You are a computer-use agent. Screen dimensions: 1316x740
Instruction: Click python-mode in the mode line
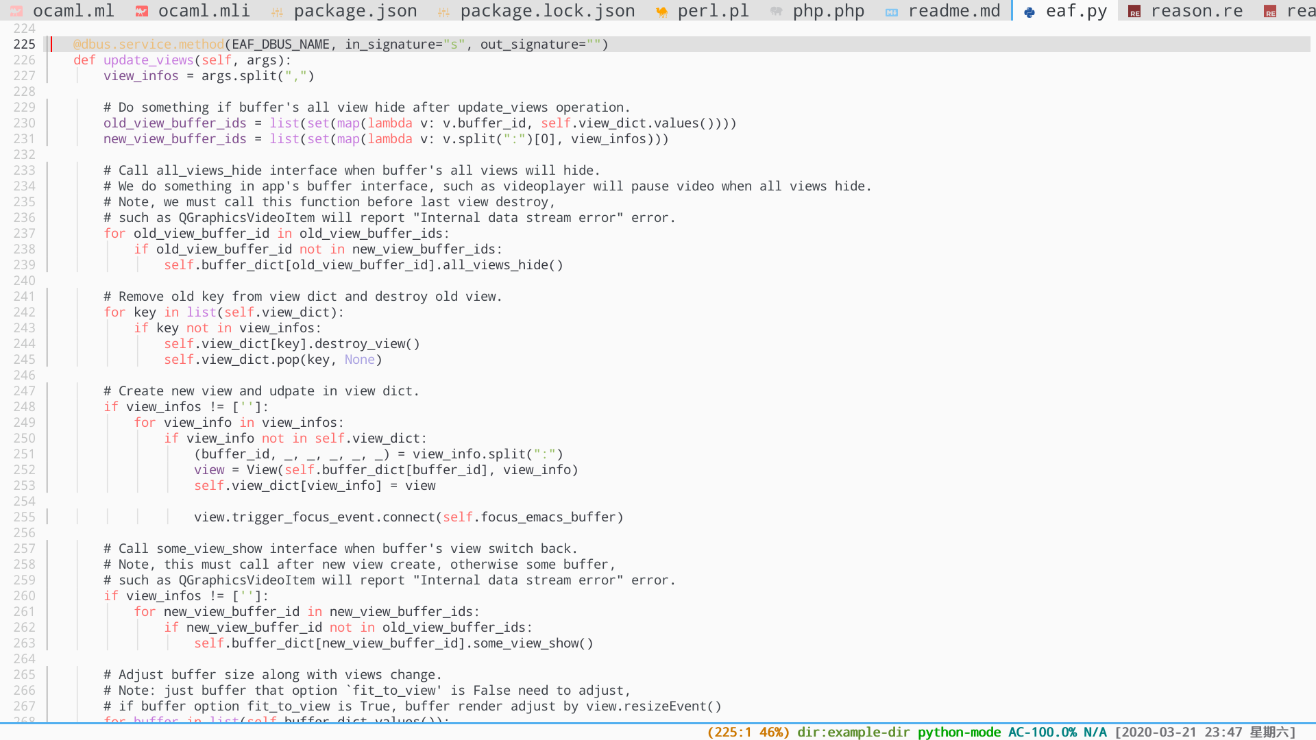(959, 732)
